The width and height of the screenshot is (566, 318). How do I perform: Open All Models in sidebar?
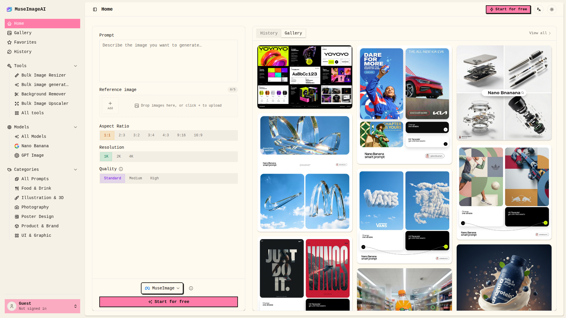tap(46, 137)
